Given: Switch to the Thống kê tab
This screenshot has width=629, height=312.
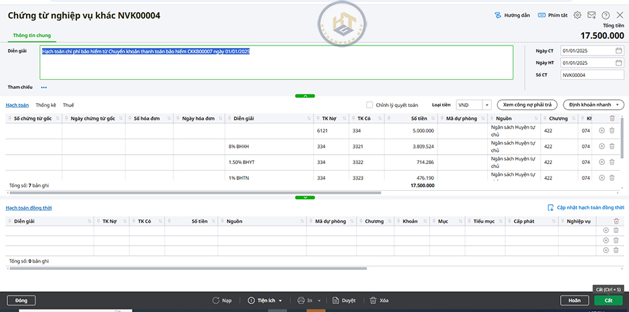Looking at the screenshot, I should tap(46, 105).
